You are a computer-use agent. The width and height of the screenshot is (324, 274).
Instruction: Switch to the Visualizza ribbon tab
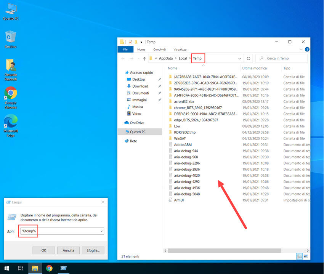click(180, 49)
